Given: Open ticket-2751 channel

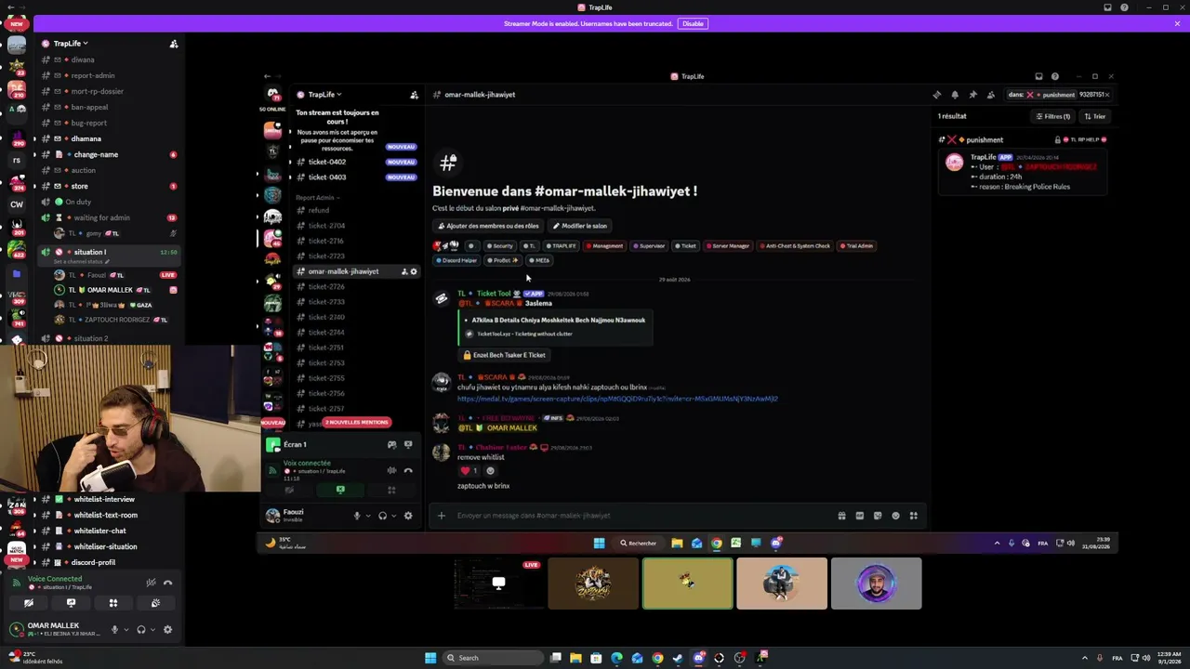Looking at the screenshot, I should coord(326,348).
